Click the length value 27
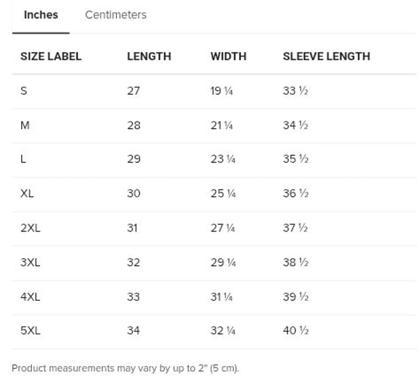The height and width of the screenshot is (383, 418). tap(133, 91)
